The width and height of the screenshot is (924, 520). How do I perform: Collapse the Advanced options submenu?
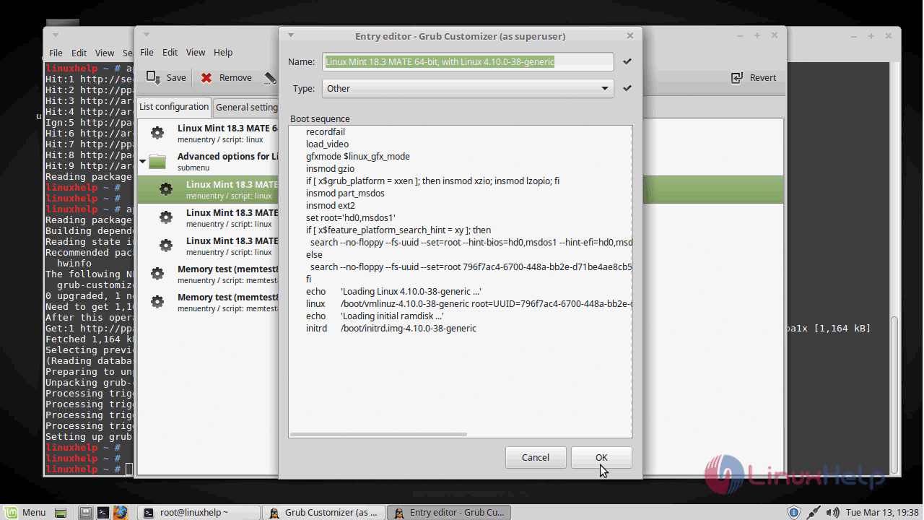click(142, 162)
